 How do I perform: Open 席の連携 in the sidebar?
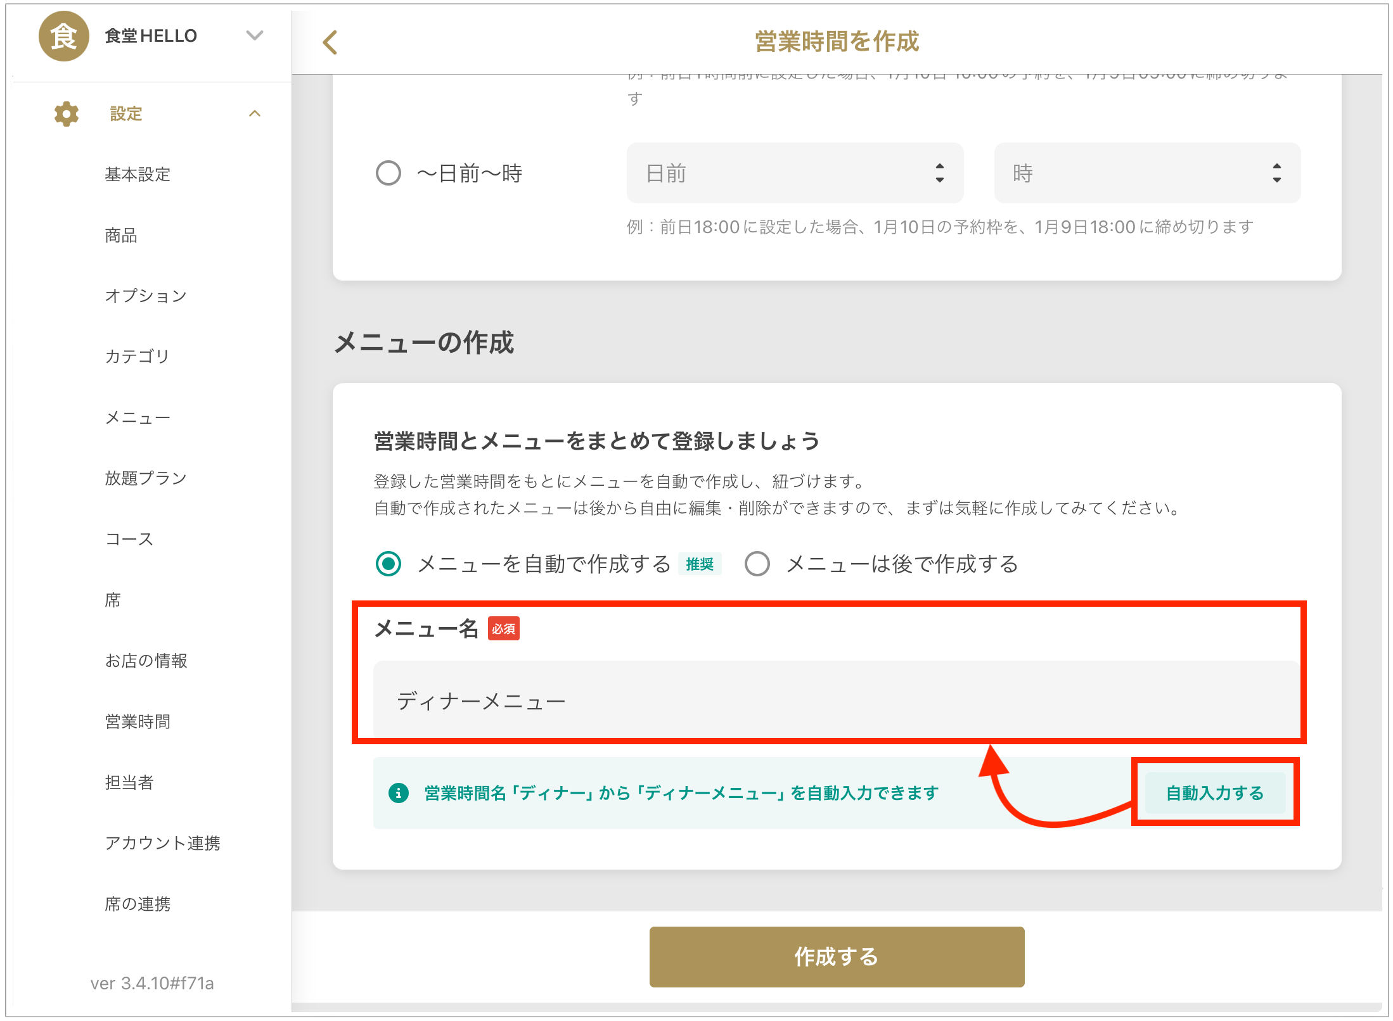pyautogui.click(x=138, y=904)
